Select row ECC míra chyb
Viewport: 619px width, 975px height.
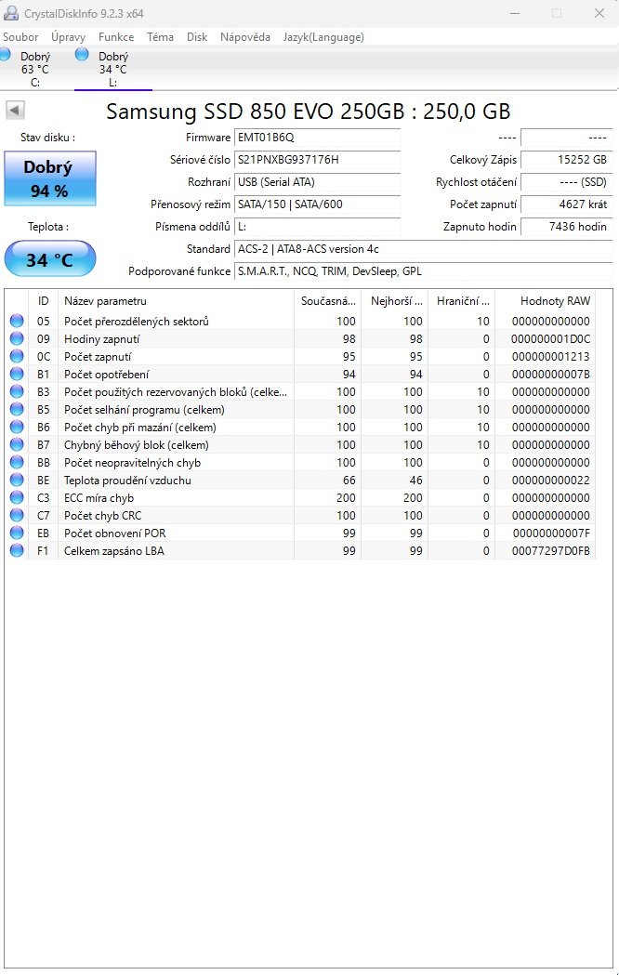coord(300,497)
